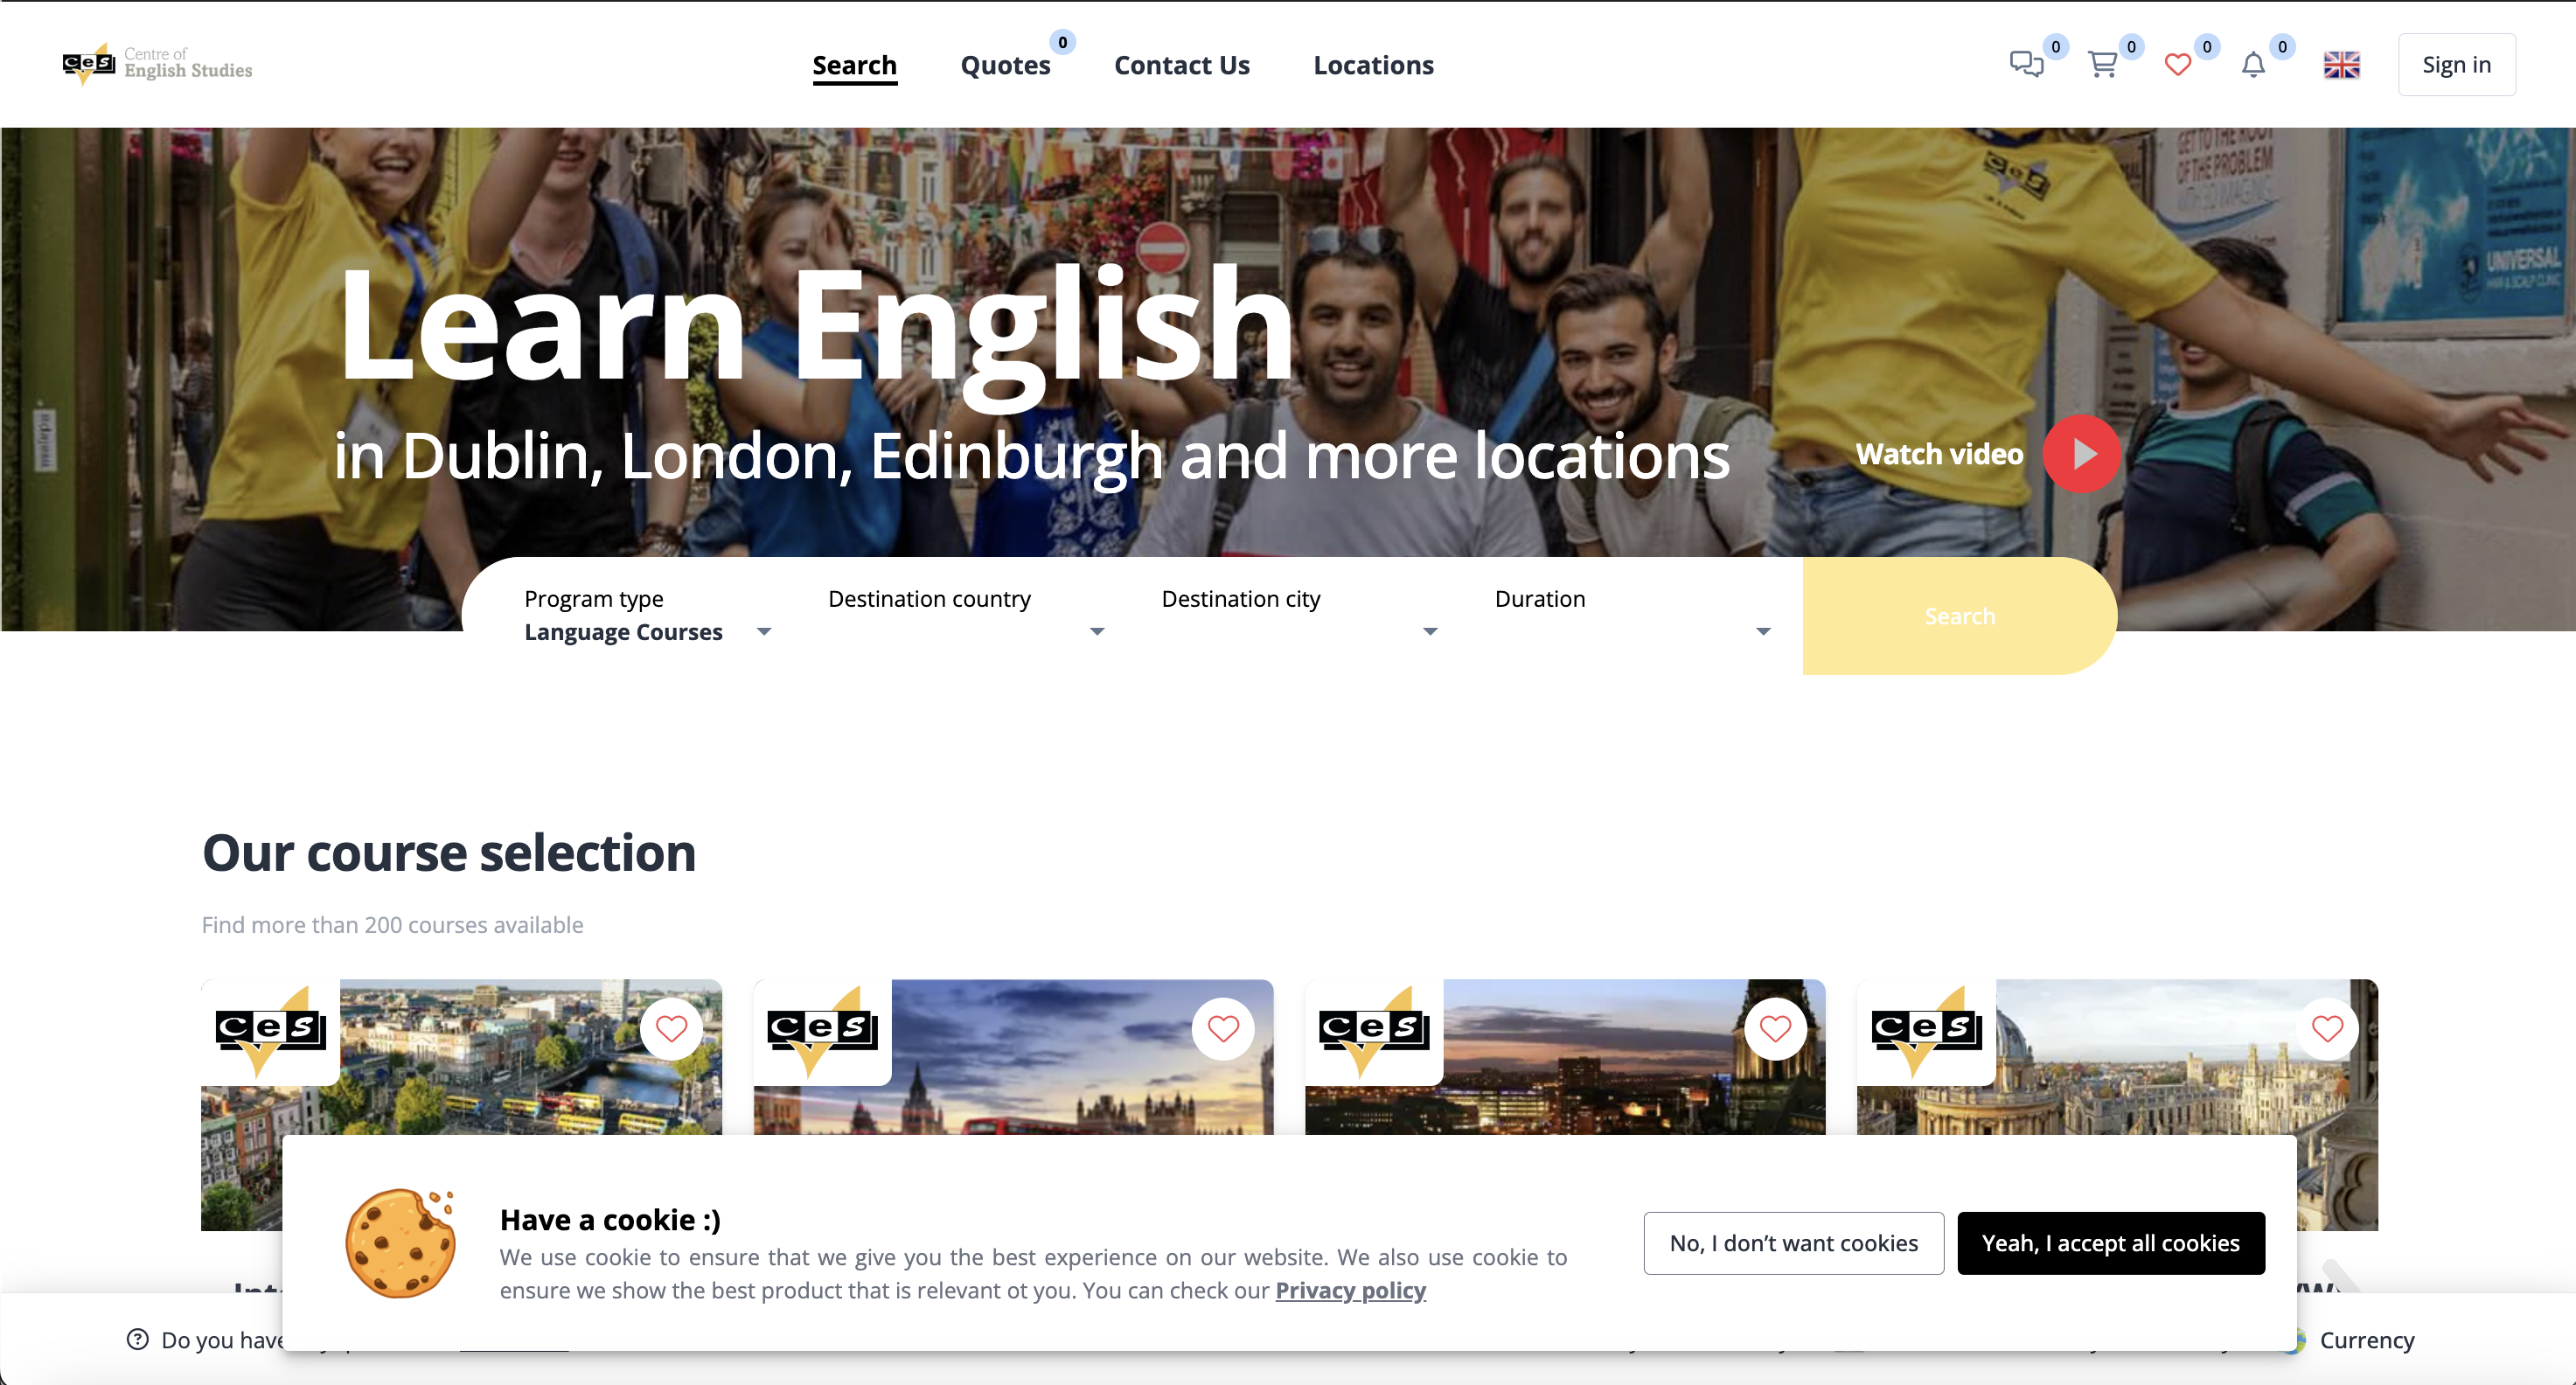Click the yellow Search button
The height and width of the screenshot is (1385, 2576).
pos(1958,616)
